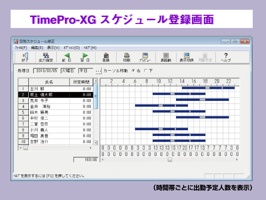Click the employee list scroll up arrow

[x=96, y=81]
